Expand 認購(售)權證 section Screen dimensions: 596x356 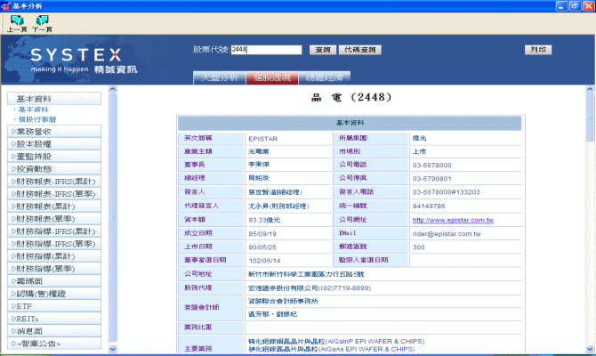point(54,294)
